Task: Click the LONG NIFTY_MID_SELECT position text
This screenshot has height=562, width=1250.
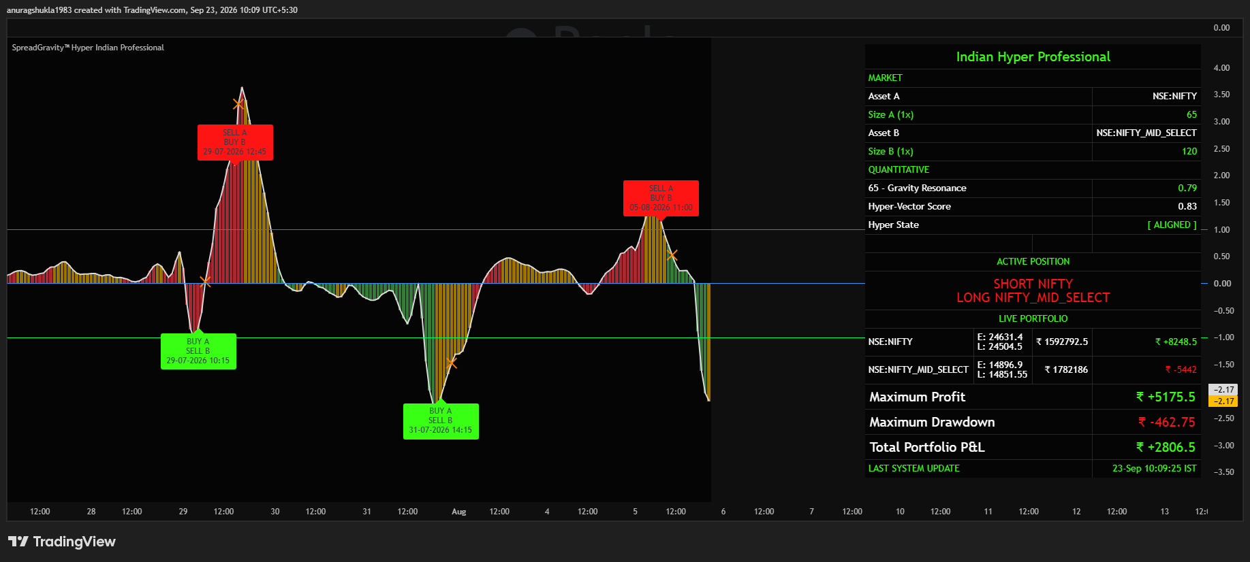Action: tap(1033, 297)
